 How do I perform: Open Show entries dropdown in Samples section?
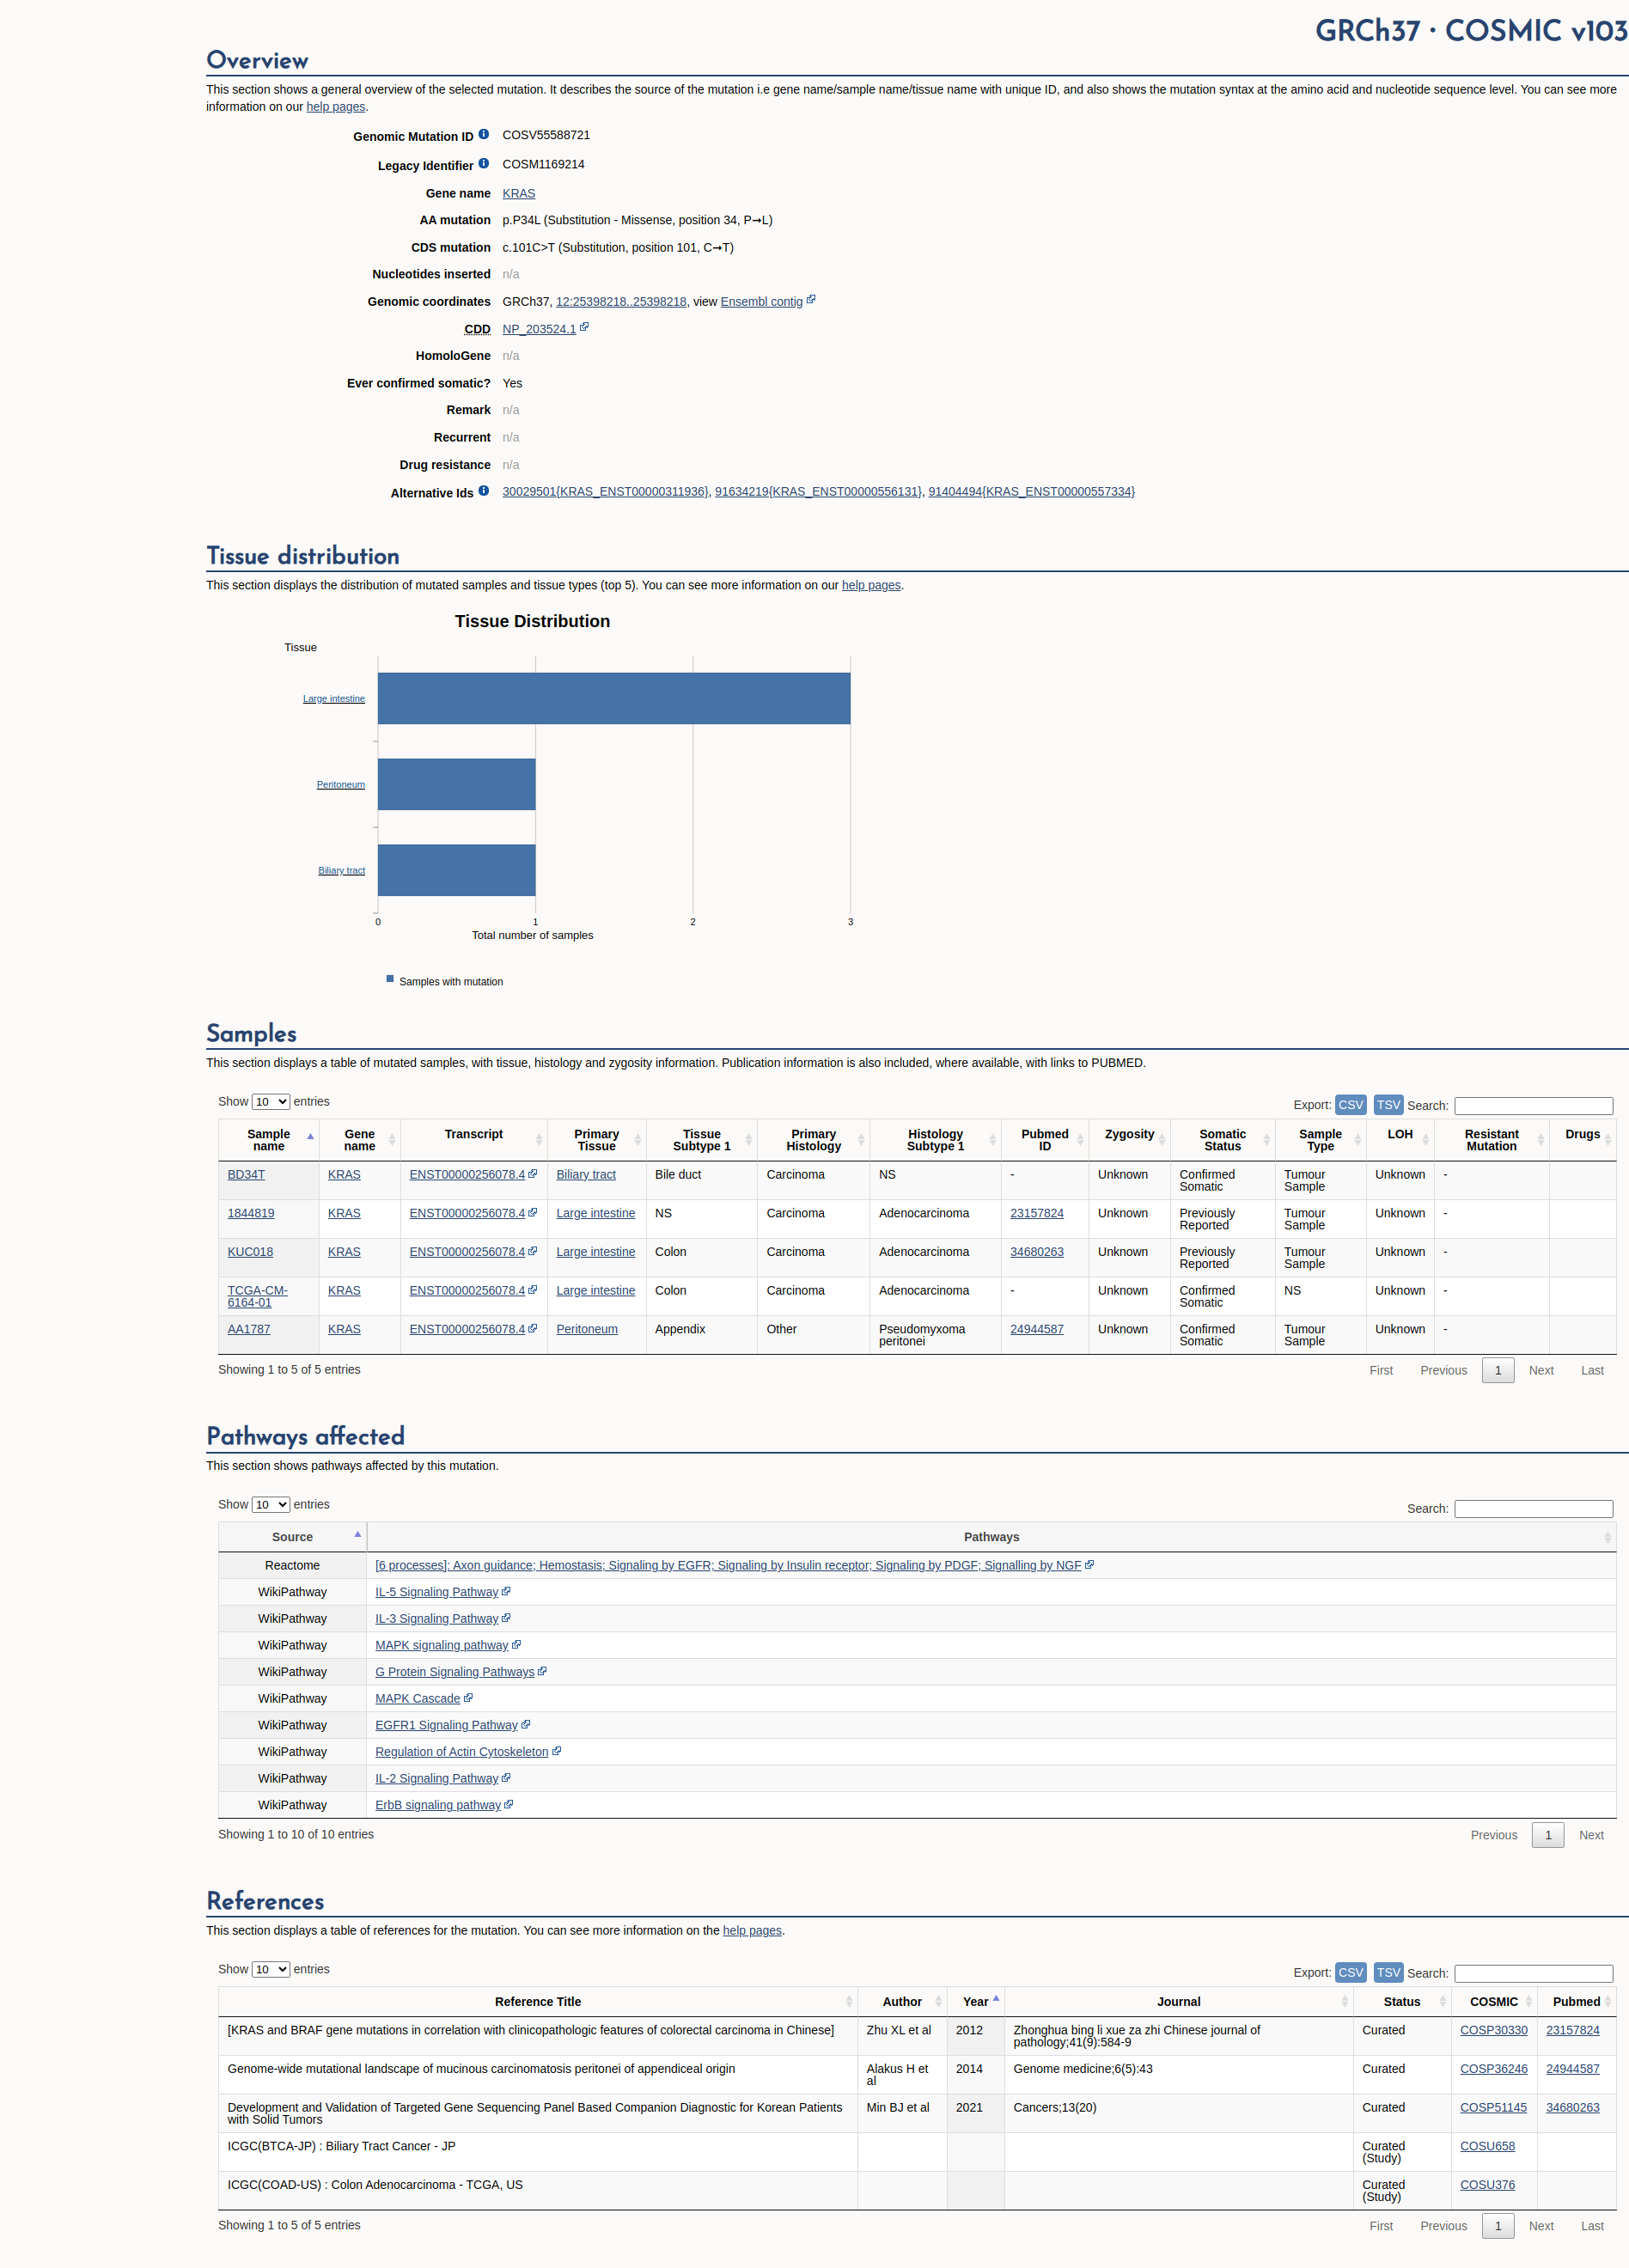pos(270,1101)
